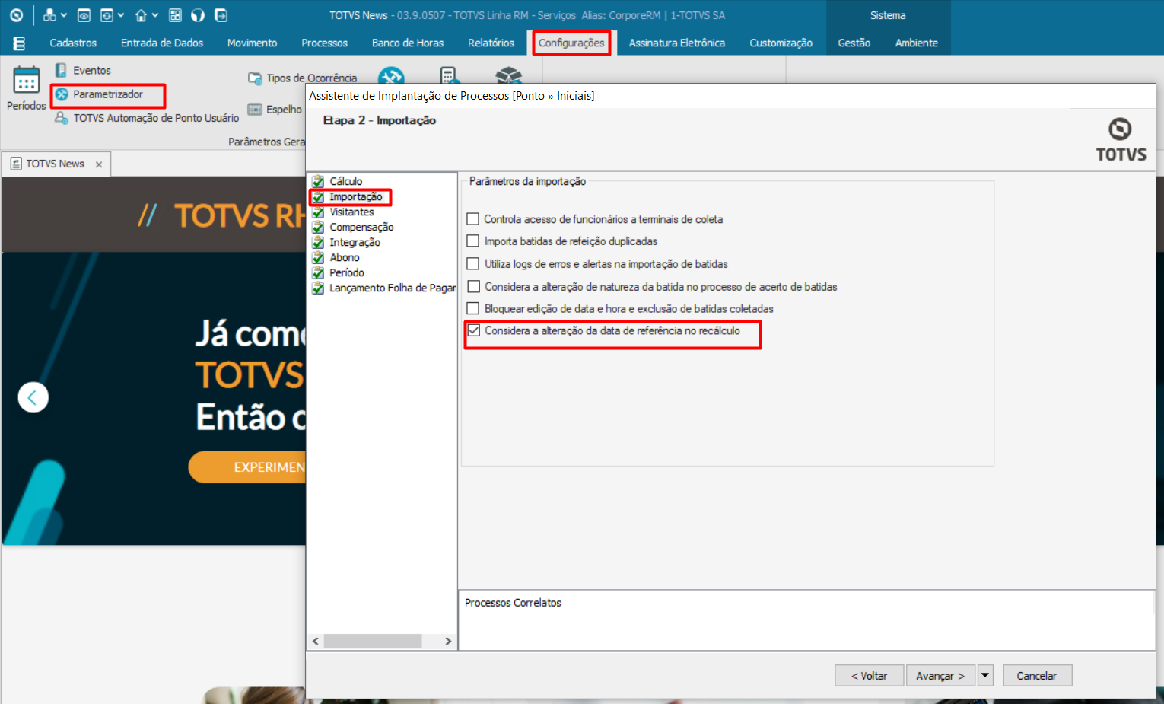Select Lançamento Folha de Pagar step

[x=393, y=288]
